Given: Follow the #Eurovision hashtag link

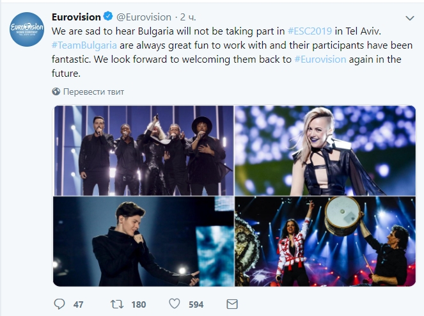Looking at the screenshot, I should (x=320, y=59).
